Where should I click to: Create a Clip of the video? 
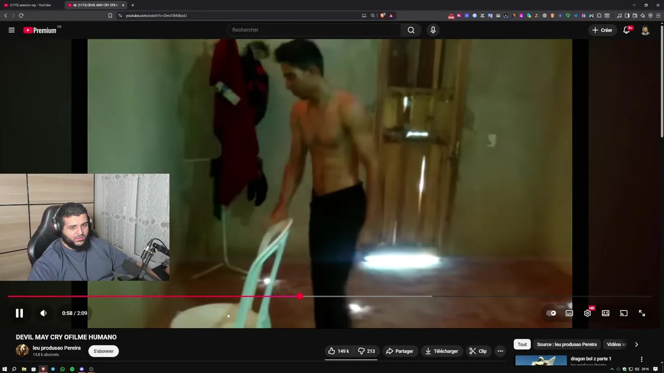pyautogui.click(x=478, y=351)
